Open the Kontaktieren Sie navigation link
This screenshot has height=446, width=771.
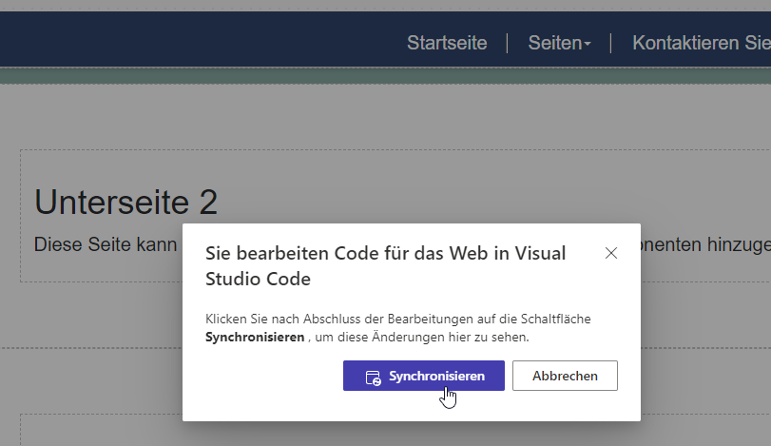[702, 43]
